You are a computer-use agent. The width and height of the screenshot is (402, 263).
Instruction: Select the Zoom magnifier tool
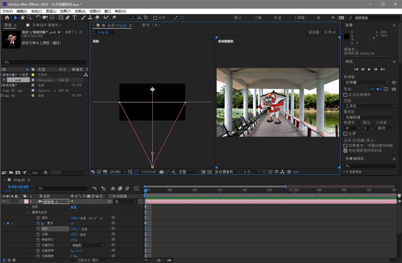coord(29,18)
